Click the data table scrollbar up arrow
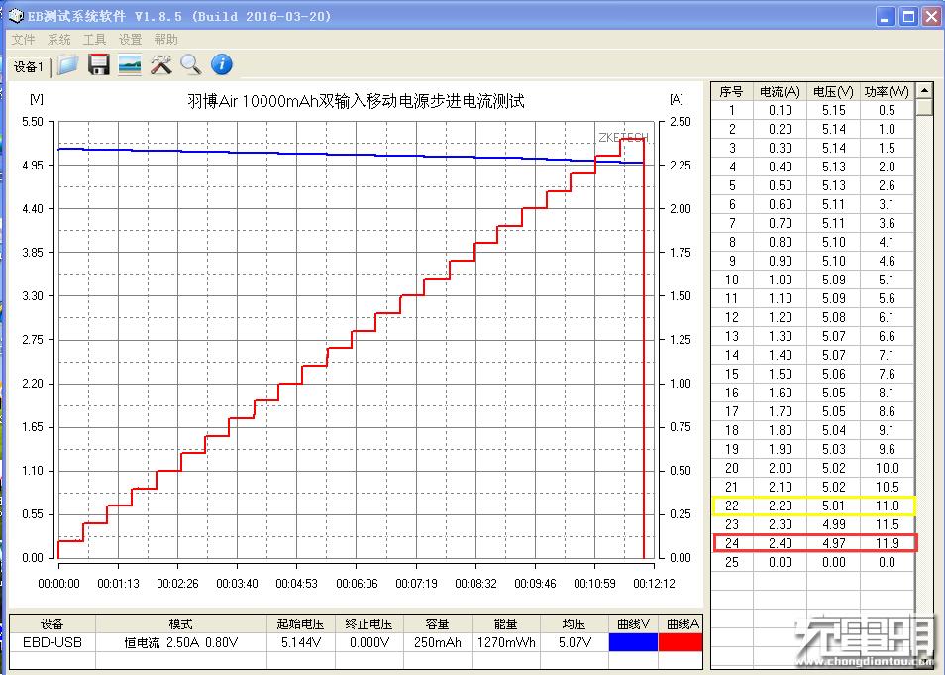Image resolution: width=945 pixels, height=675 pixels. point(924,91)
